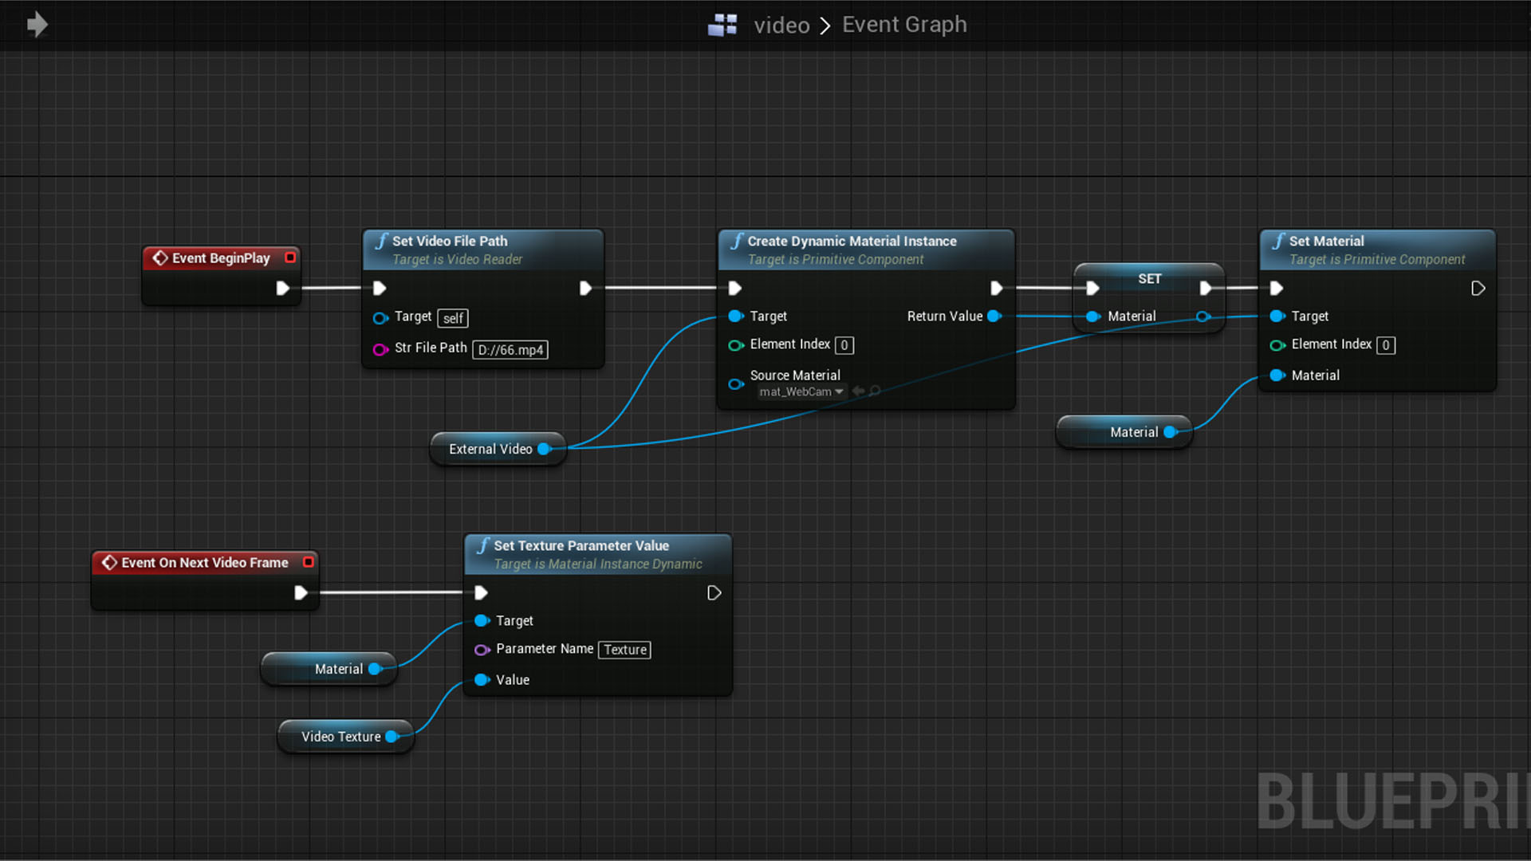Click Element Index field on Set Material node
Viewport: 1531px width, 861px height.
[1386, 345]
